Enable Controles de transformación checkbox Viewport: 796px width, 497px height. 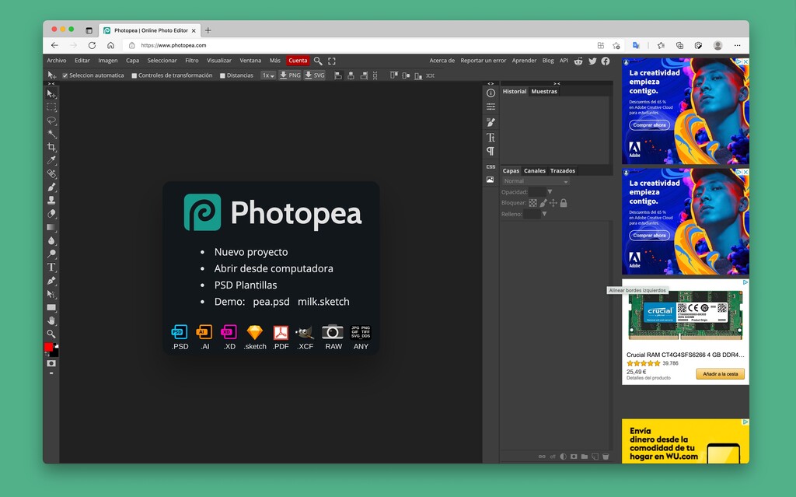(x=134, y=75)
